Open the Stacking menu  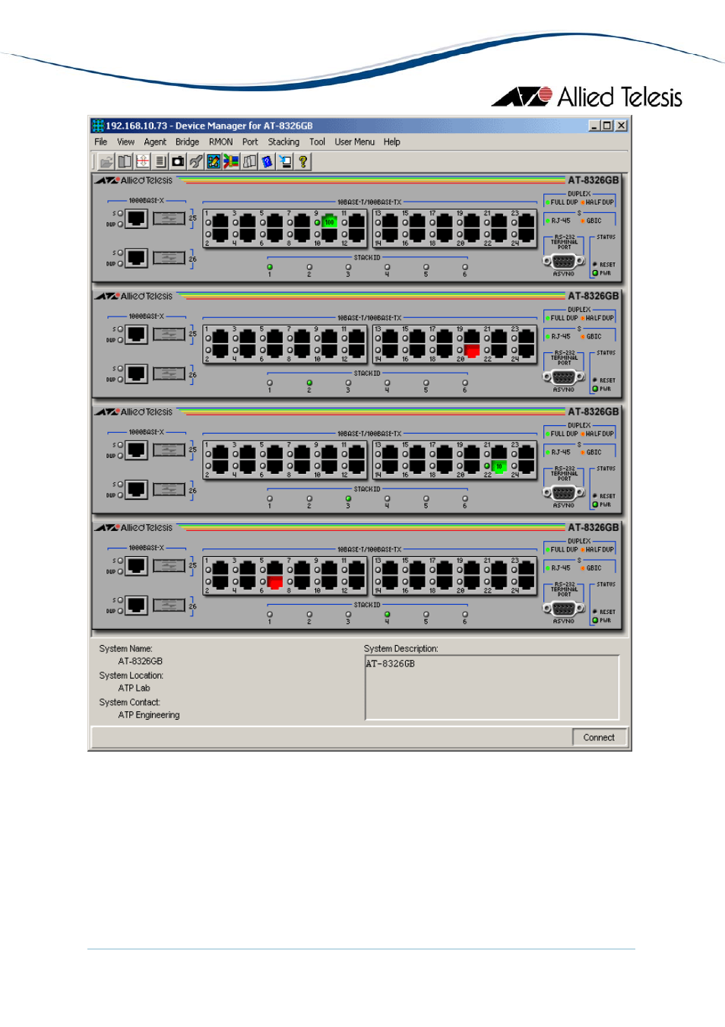click(x=283, y=142)
